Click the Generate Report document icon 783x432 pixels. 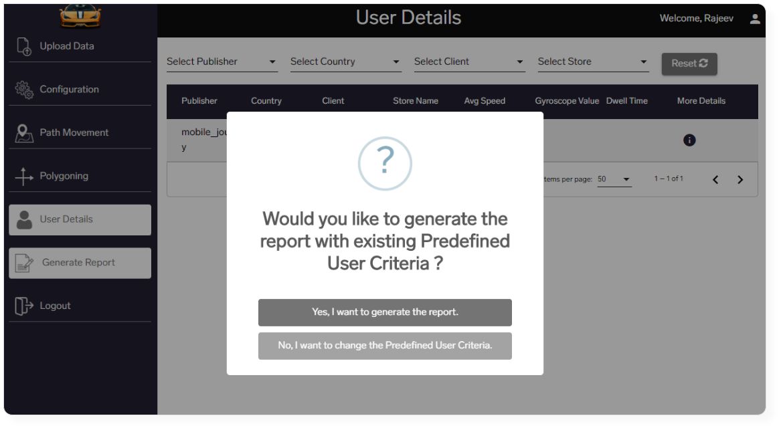(x=24, y=263)
